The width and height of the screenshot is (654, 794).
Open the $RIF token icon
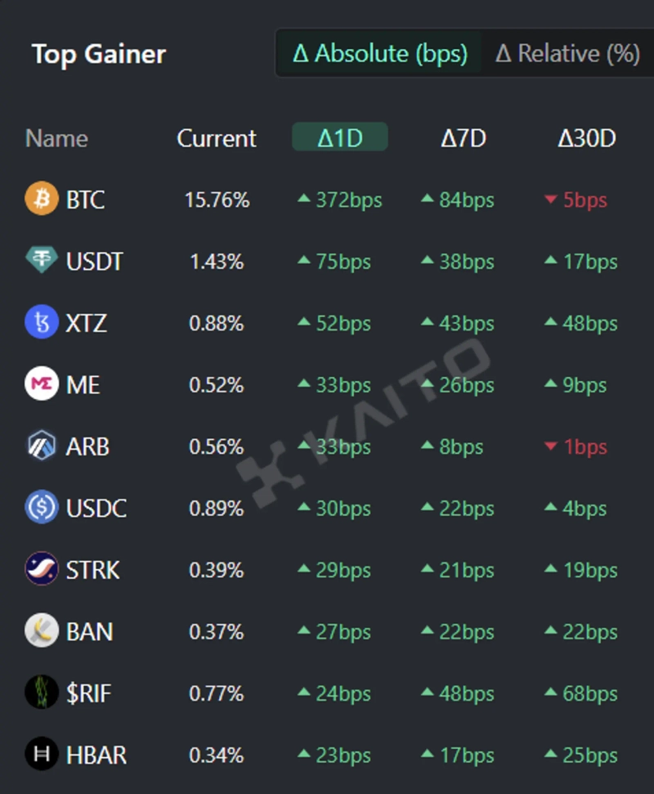pyautogui.click(x=42, y=693)
